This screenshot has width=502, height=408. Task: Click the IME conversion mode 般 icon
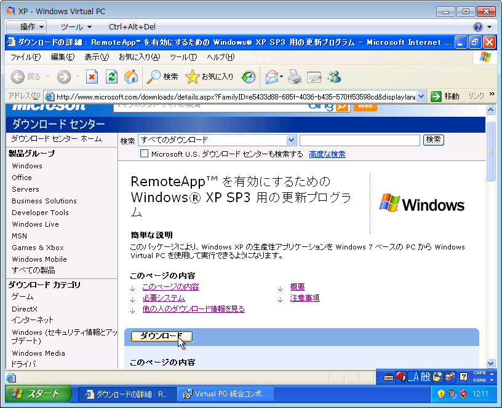point(425,377)
